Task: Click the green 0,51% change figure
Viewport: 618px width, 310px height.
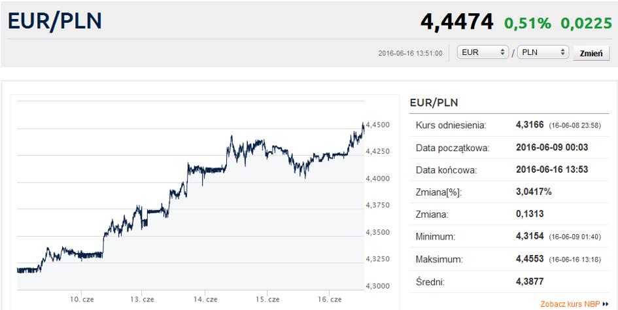Action: point(527,23)
